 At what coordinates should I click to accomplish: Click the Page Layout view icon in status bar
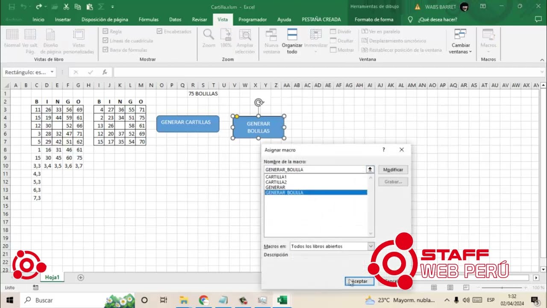pos(450,288)
